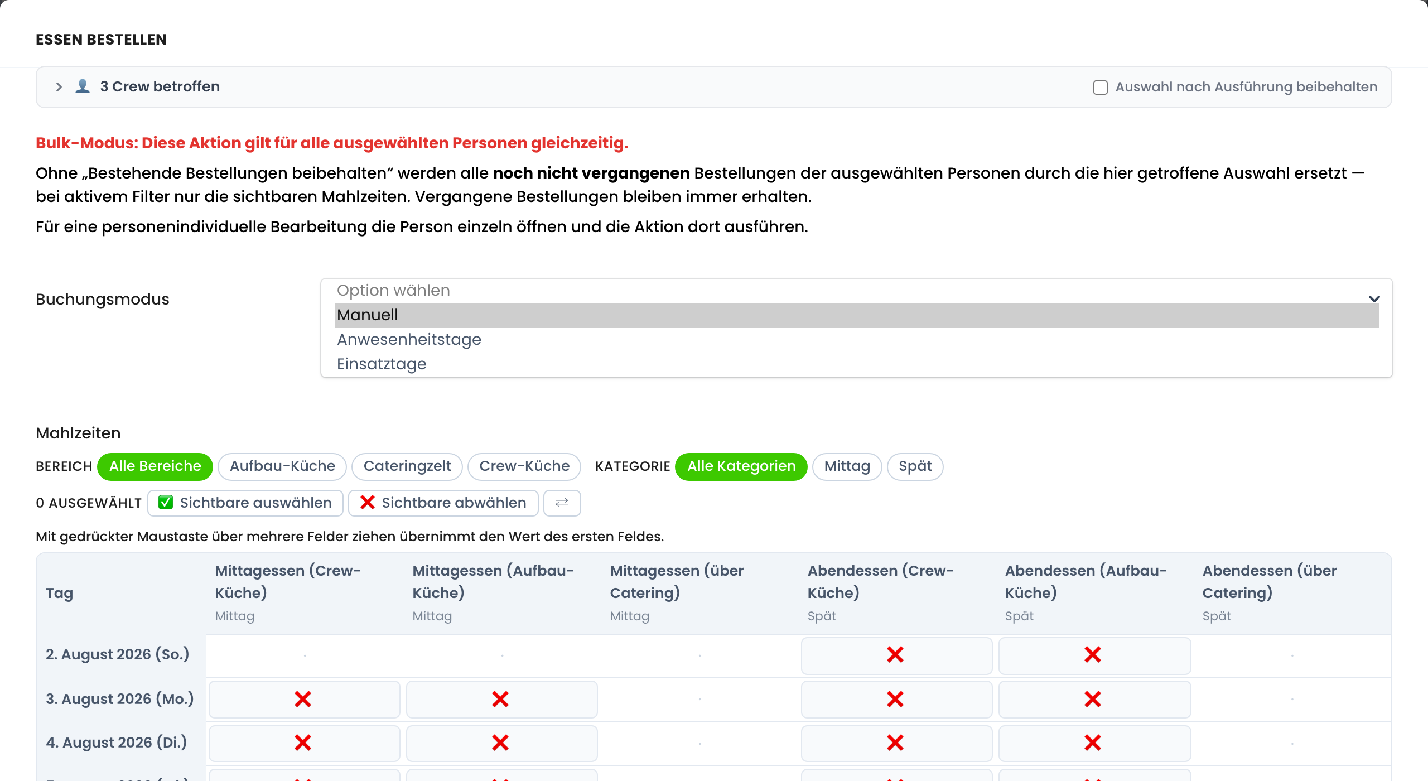Toggle Abendessen (Aufbau-Küche) on 2. August

(1094, 655)
